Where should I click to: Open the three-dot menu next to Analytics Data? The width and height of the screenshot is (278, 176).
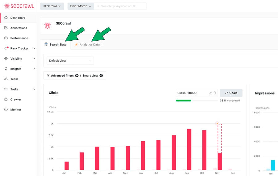[102, 45]
